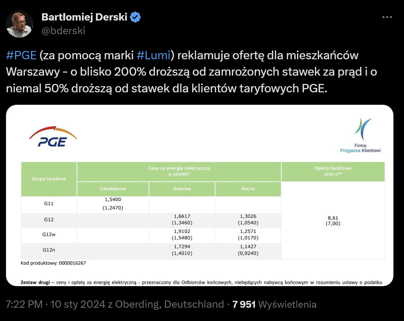Click the G11 price 1,5400

point(113,199)
